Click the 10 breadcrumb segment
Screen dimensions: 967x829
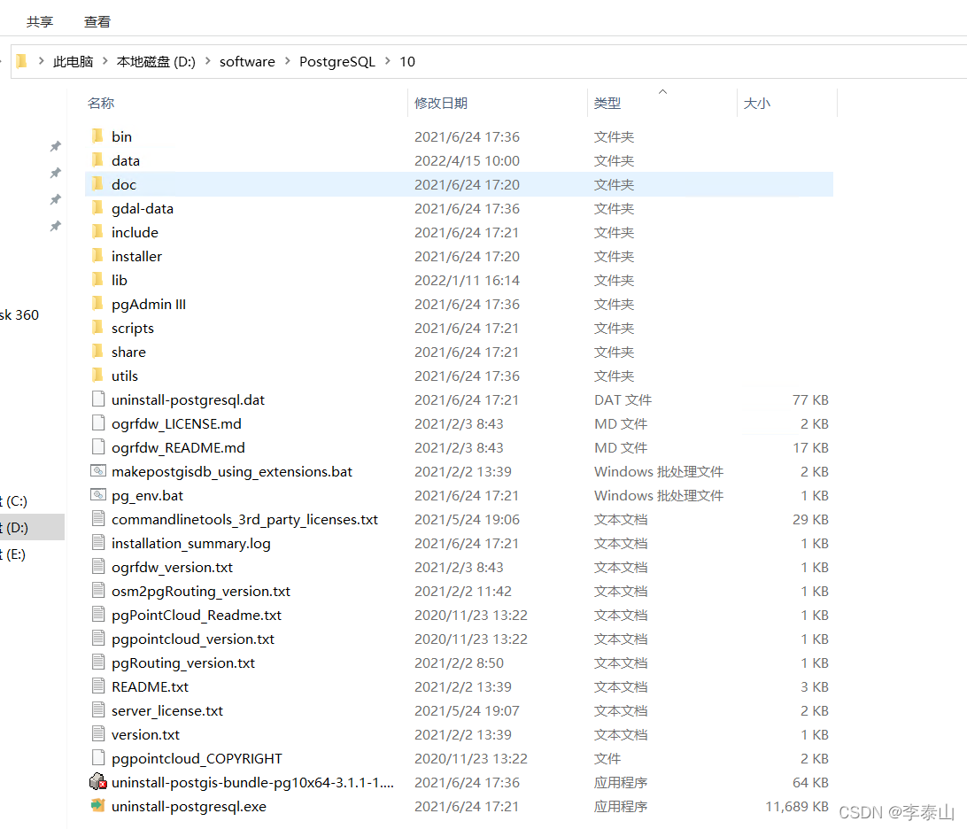(407, 62)
